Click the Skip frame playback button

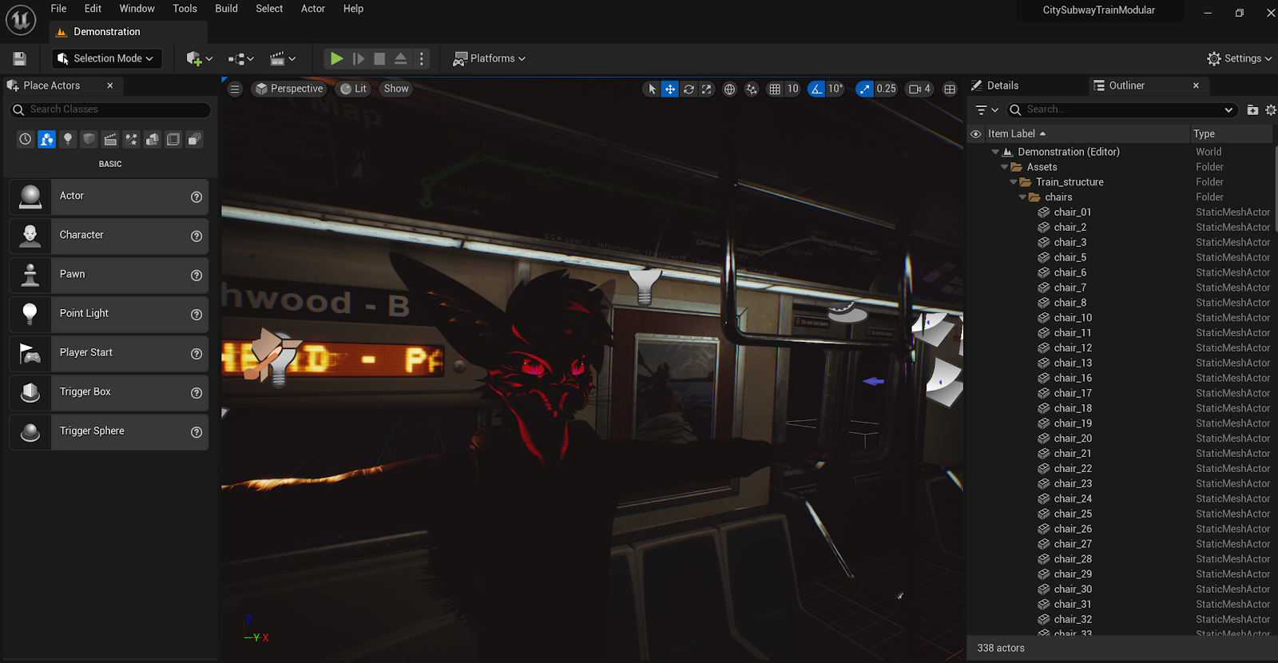pyautogui.click(x=359, y=58)
